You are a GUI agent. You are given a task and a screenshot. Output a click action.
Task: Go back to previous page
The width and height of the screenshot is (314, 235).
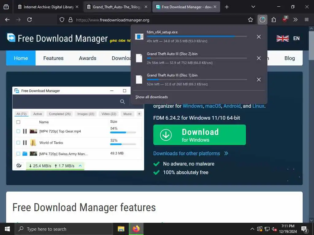tap(7, 20)
